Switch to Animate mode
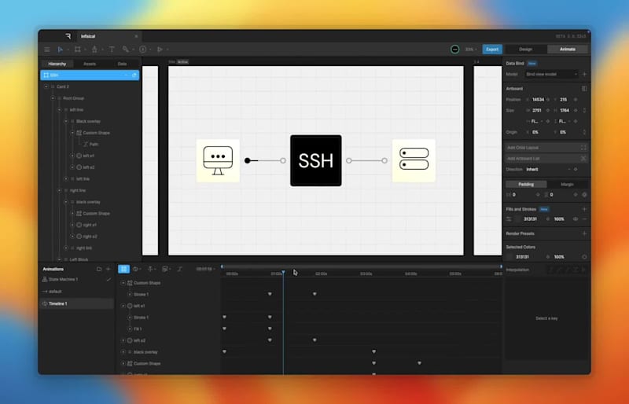Viewport: 629px width, 404px height. click(567, 50)
